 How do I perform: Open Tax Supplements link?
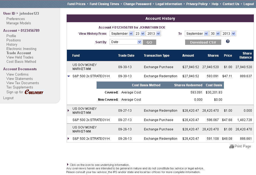tap(20, 87)
